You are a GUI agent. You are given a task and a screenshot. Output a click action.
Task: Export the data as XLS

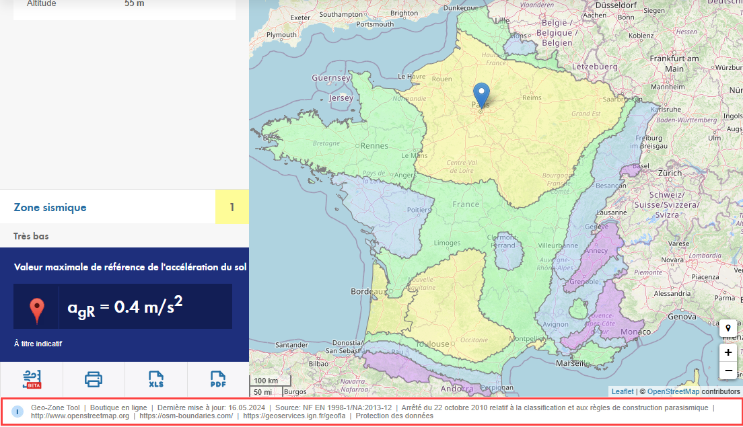(155, 379)
